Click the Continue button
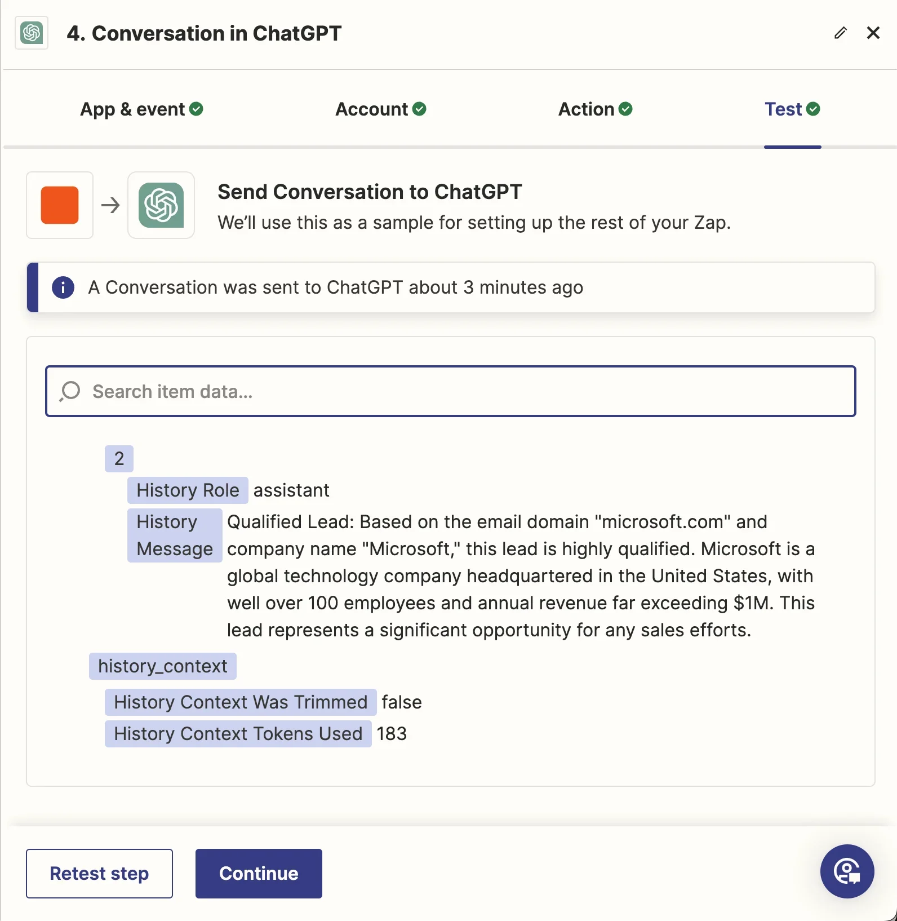This screenshot has width=897, height=921. [x=259, y=874]
